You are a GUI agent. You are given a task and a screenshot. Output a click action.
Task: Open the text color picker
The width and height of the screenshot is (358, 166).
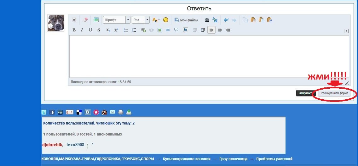click(x=156, y=20)
